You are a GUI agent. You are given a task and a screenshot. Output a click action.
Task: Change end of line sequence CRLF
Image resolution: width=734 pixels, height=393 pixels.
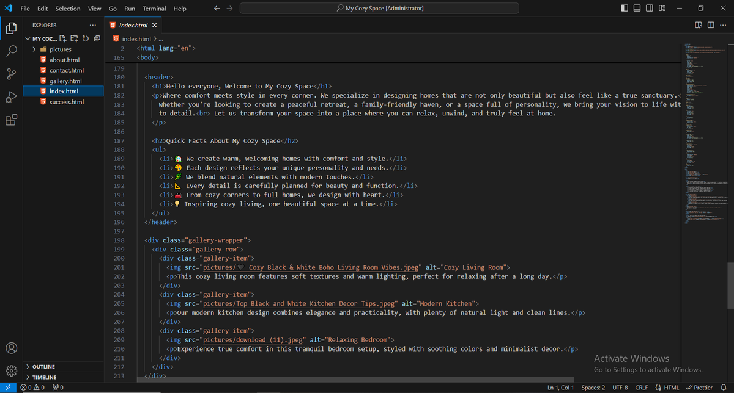pos(641,388)
